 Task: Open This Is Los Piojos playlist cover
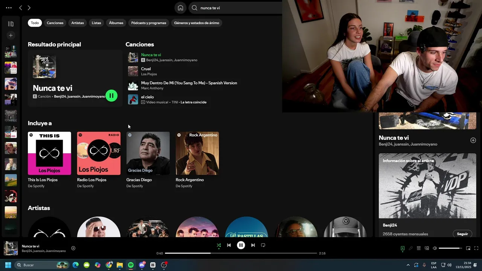point(49,153)
